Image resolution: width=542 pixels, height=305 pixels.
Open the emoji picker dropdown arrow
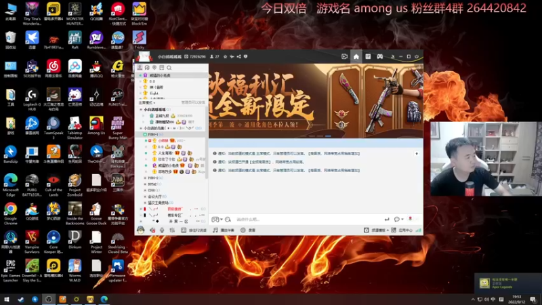222,220
